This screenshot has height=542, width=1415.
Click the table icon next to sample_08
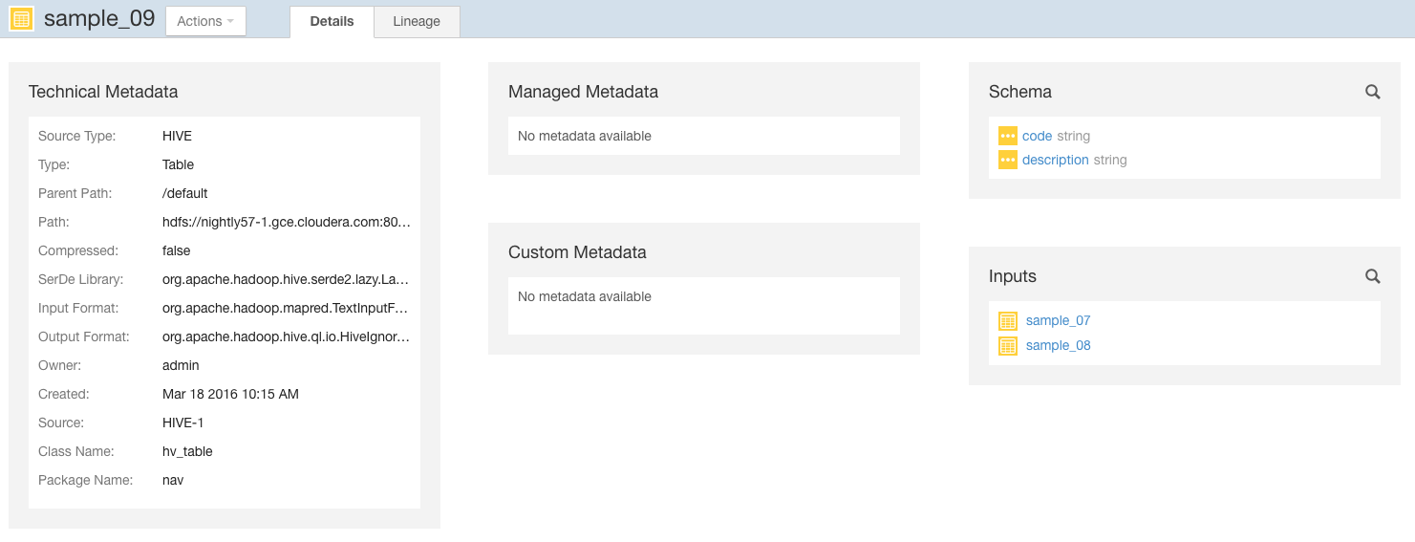coord(1007,346)
